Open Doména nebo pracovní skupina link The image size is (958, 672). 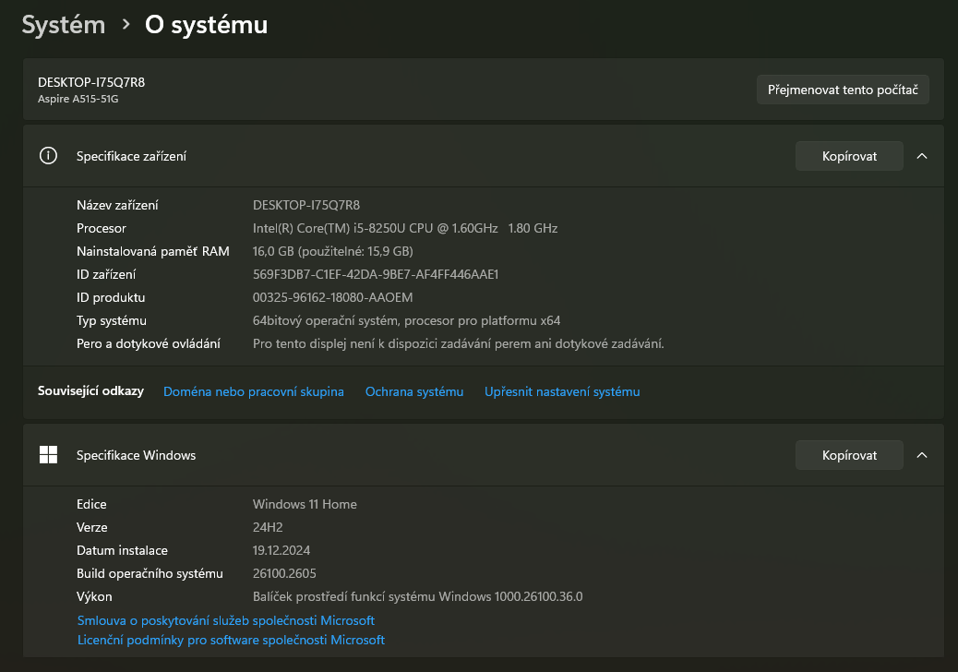click(x=253, y=391)
